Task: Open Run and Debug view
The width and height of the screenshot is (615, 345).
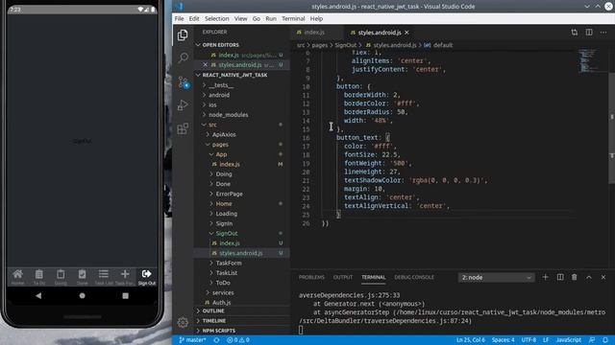Action: (x=183, y=104)
